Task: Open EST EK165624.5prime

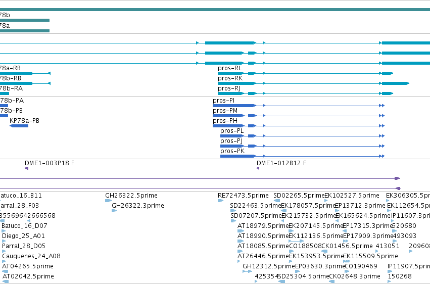Action: 363,216
